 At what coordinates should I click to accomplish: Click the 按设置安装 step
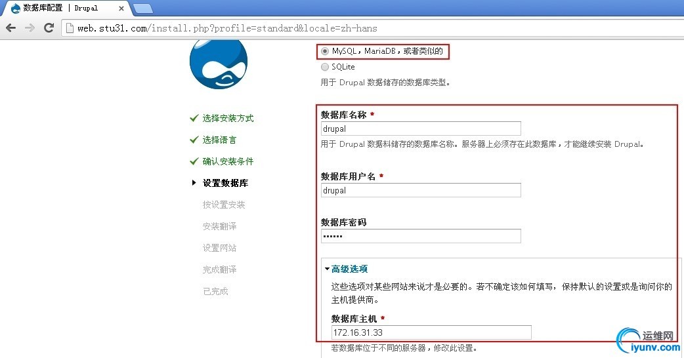223,205
